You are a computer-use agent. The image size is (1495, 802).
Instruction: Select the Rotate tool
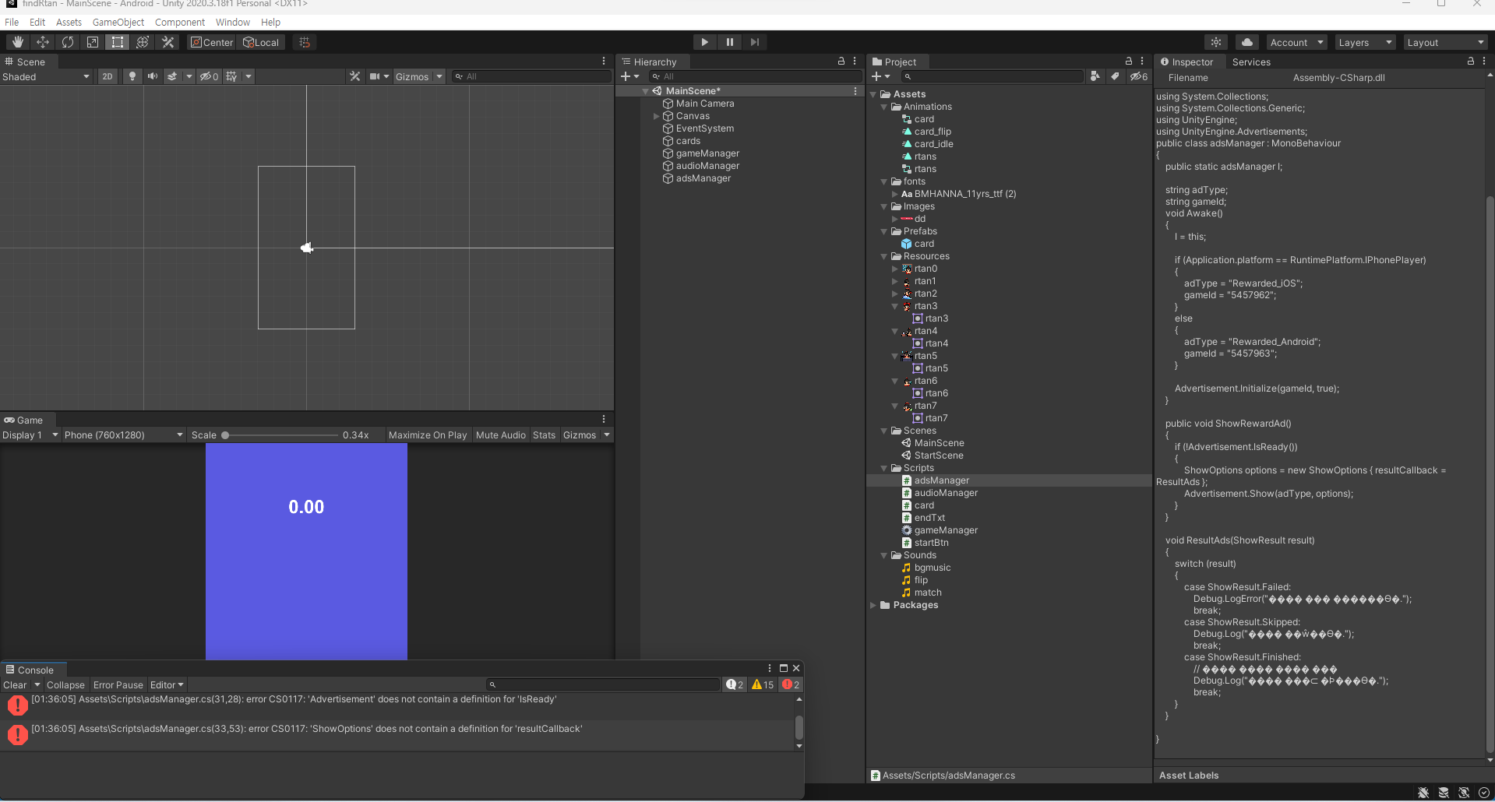point(68,42)
